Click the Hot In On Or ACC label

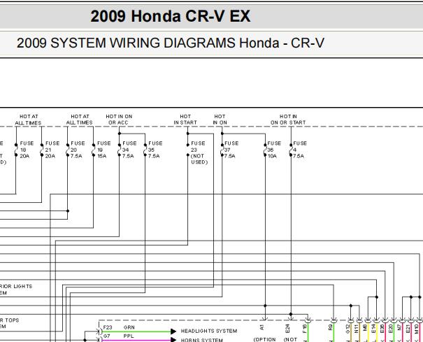point(119,119)
